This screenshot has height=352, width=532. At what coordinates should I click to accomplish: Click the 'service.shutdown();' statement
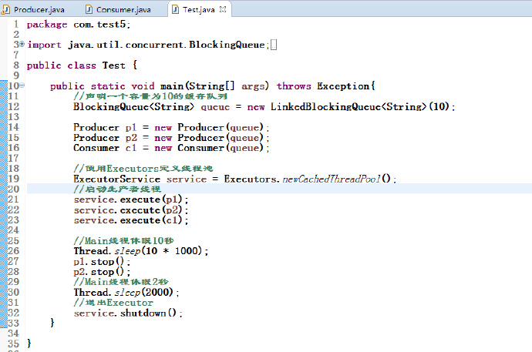(128, 313)
